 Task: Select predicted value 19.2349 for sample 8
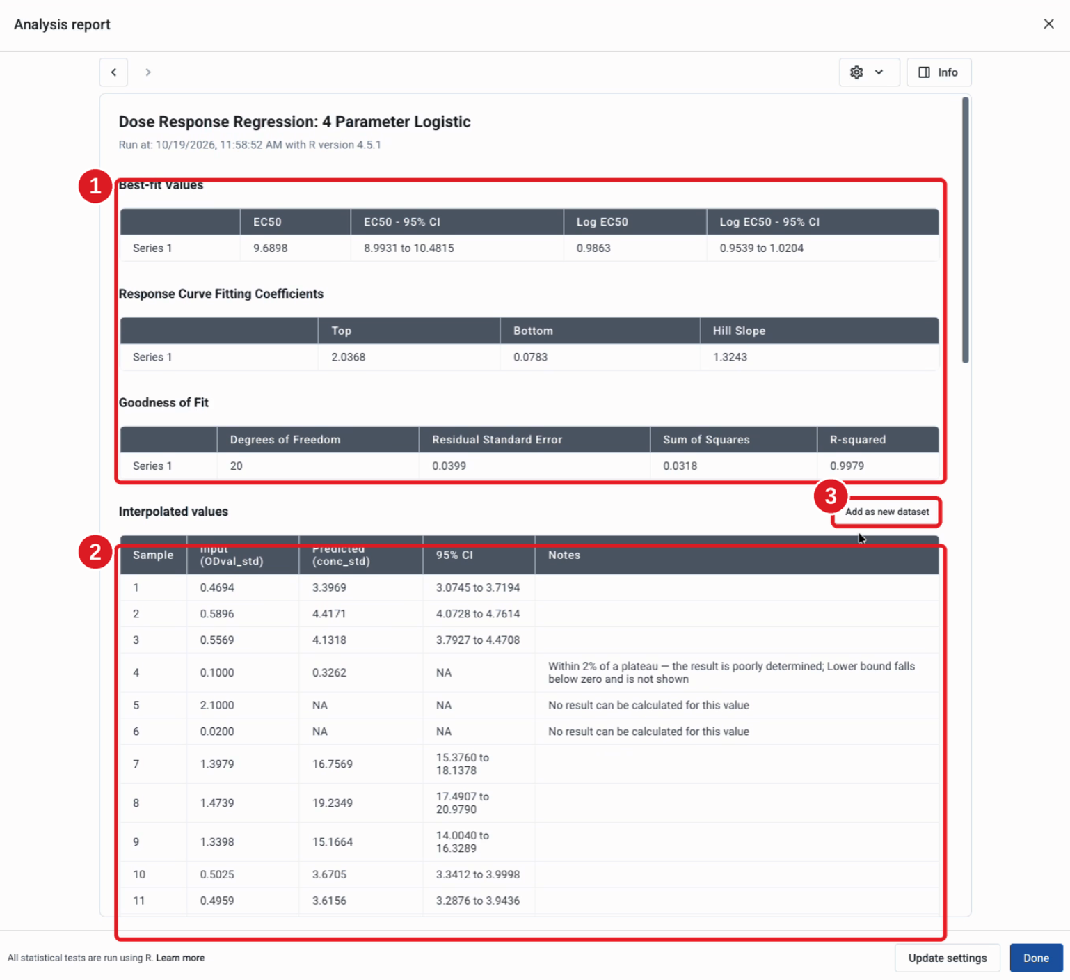click(333, 803)
